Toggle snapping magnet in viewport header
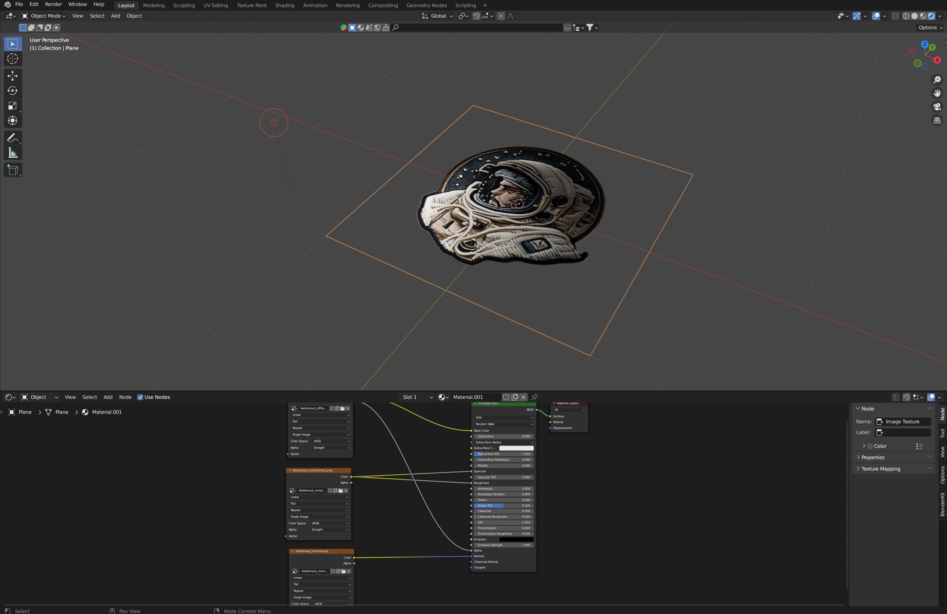Viewport: 947px width, 614px height. [476, 16]
